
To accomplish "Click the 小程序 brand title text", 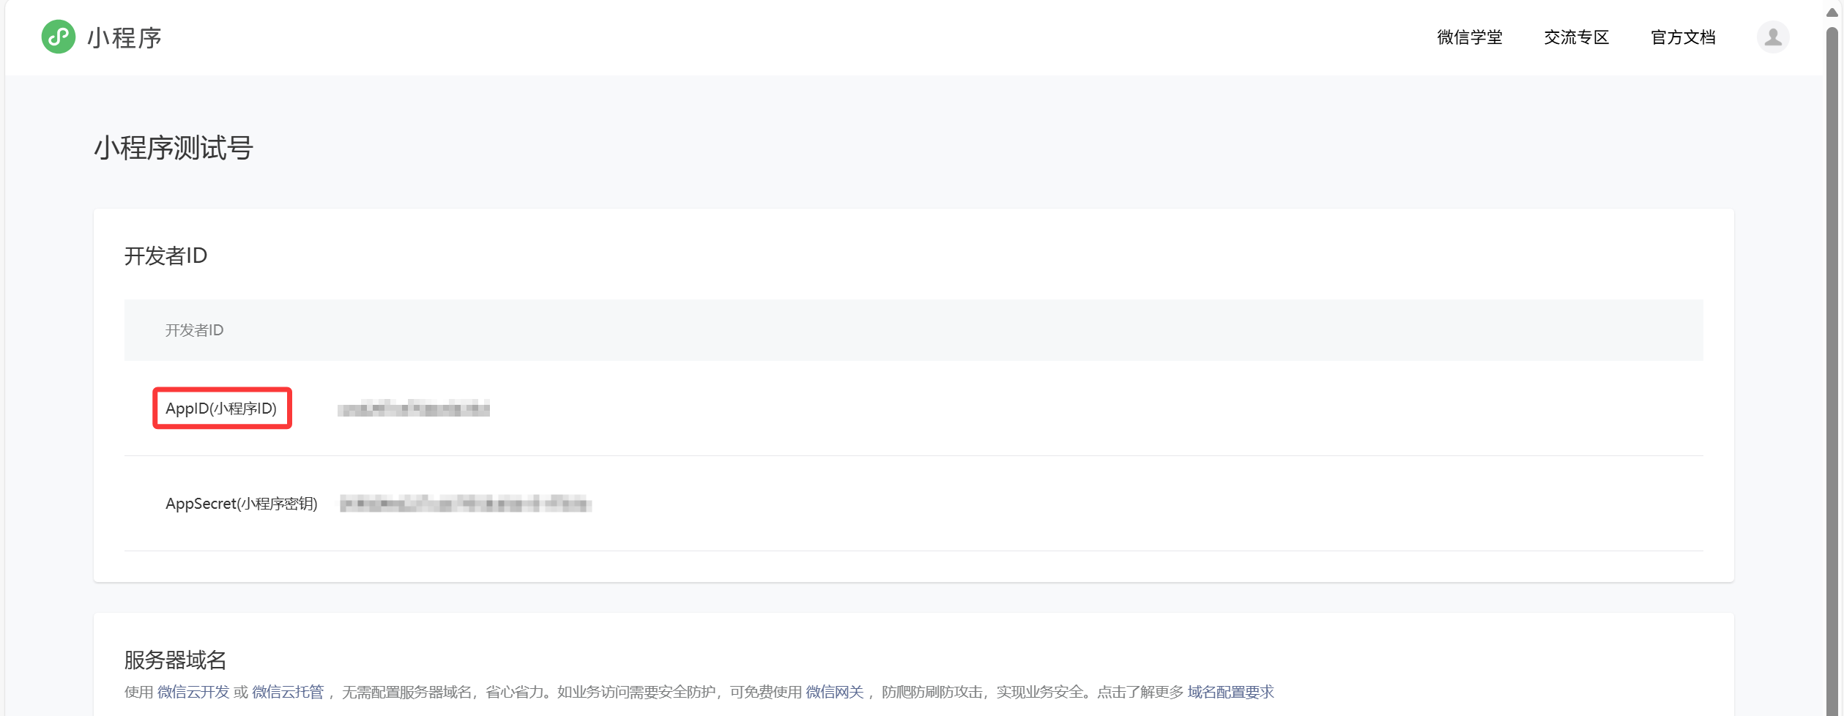I will point(124,38).
